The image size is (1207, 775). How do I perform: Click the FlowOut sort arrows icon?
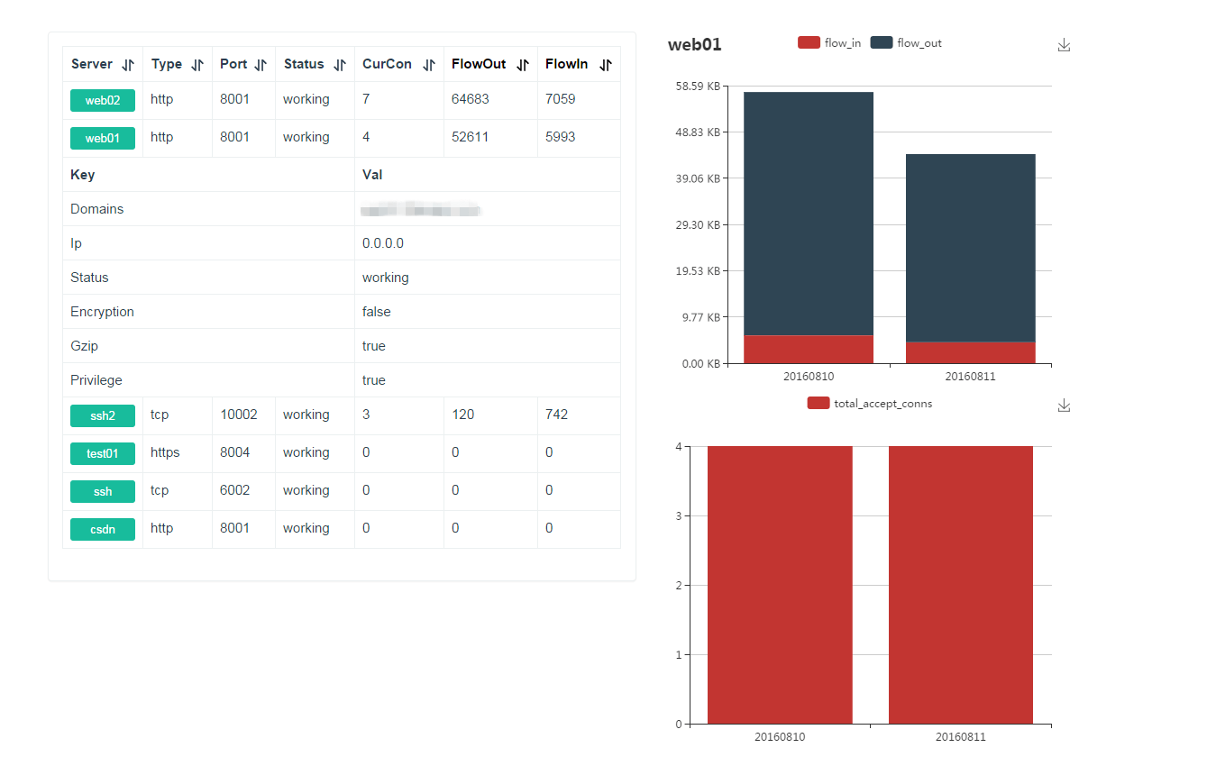[523, 65]
